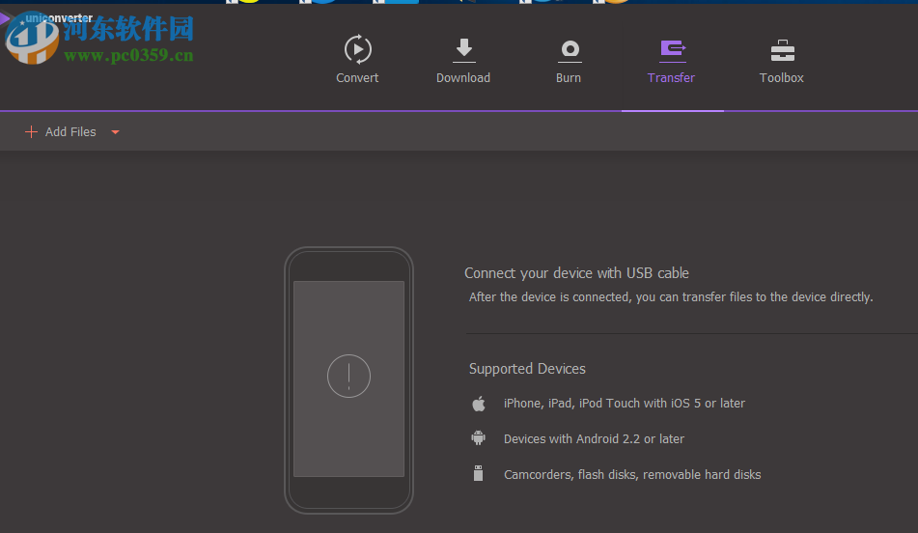Click the phone placeholder warning icon
The image size is (918, 533).
click(x=348, y=376)
